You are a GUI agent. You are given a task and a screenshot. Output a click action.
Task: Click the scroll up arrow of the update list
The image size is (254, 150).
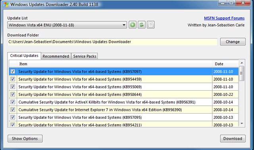[x=242, y=63]
